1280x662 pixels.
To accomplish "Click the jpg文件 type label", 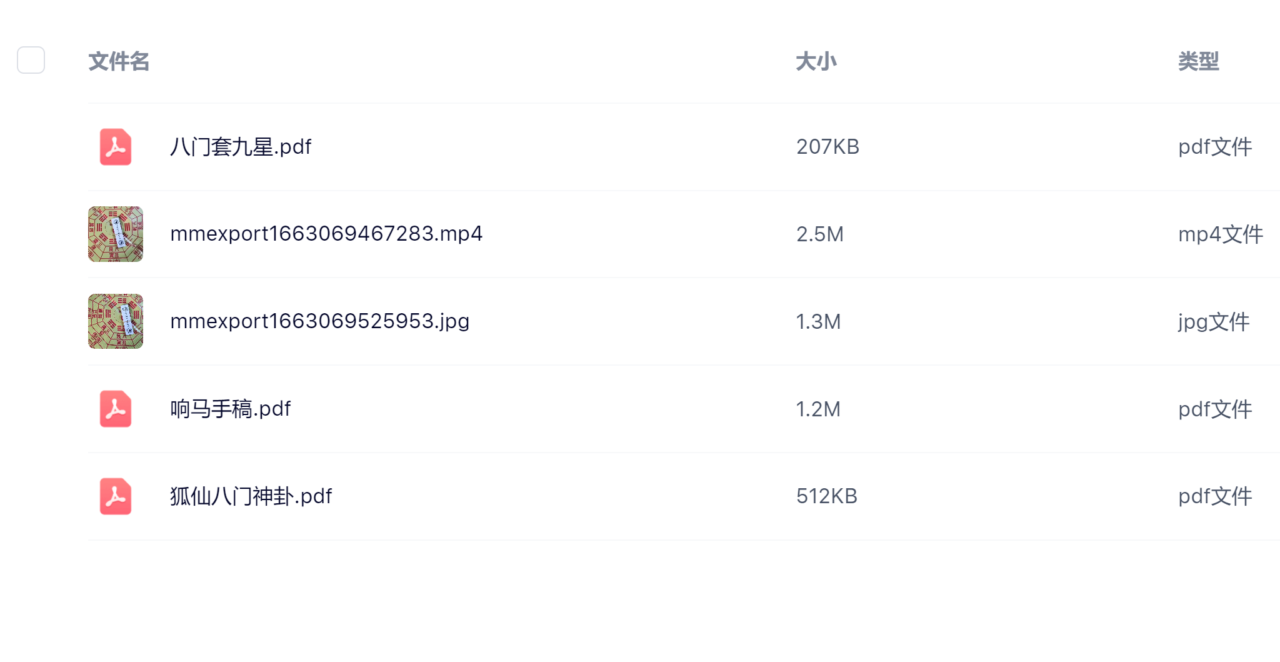I will pos(1213,322).
